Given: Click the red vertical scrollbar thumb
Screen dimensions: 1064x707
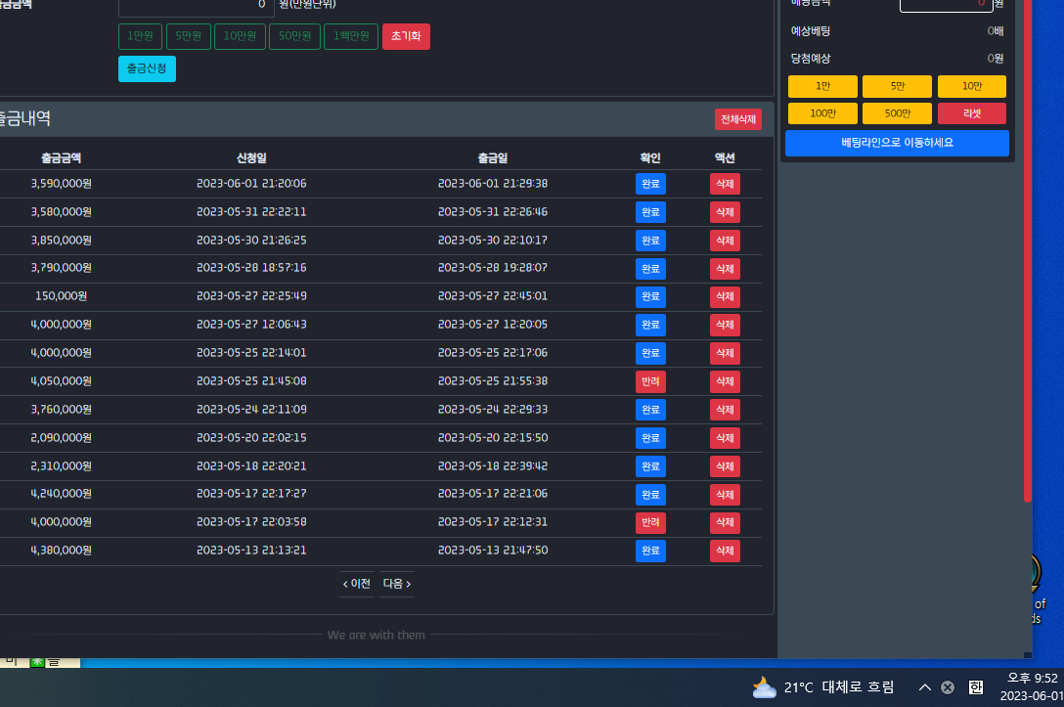Looking at the screenshot, I should (1028, 251).
